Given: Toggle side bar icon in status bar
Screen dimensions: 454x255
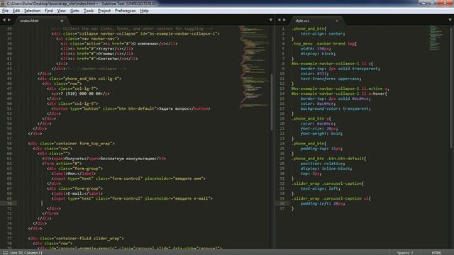Looking at the screenshot, I should [x=5, y=253].
